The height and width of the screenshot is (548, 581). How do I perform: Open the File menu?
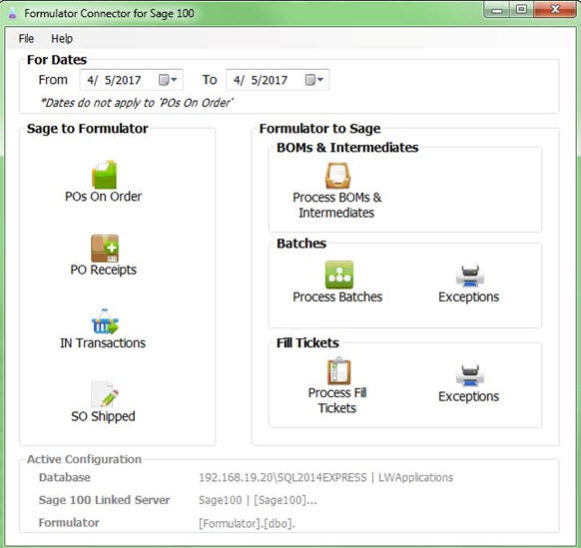(26, 39)
